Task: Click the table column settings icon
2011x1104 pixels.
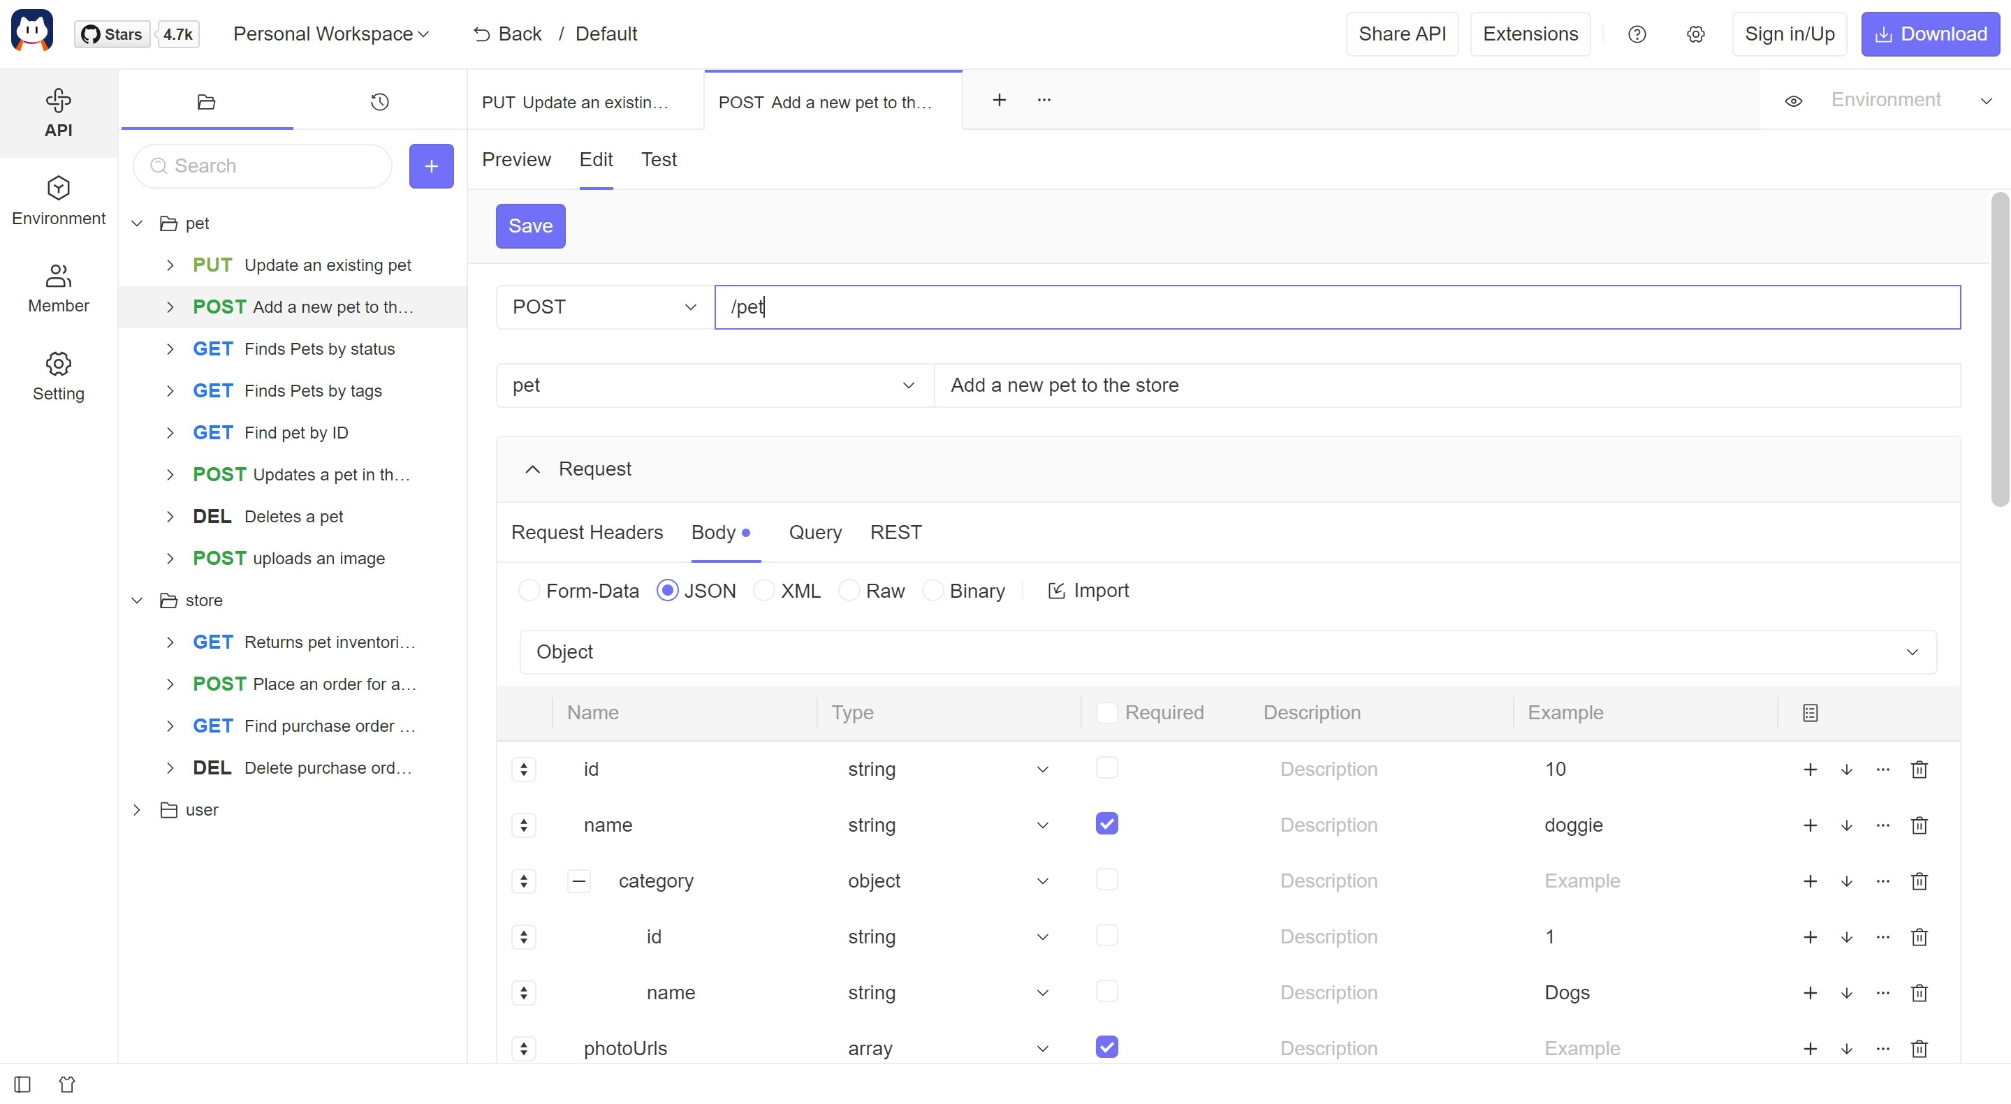Action: (x=1810, y=712)
